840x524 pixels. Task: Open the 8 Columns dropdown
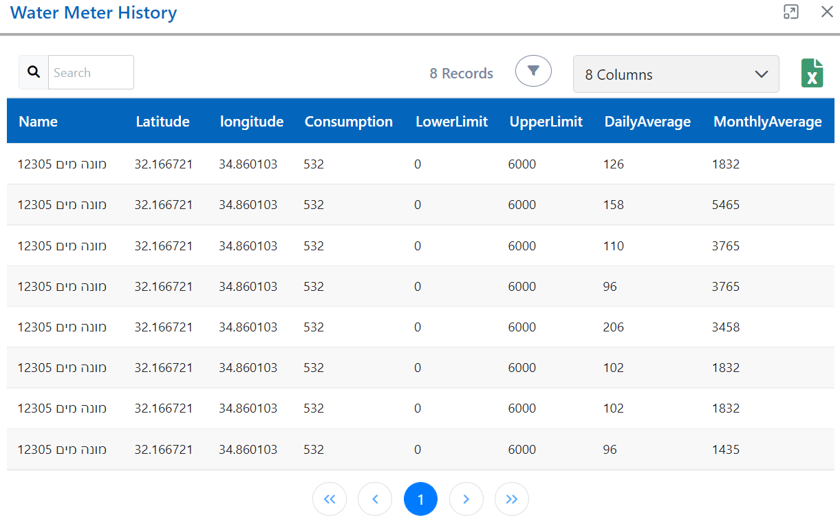point(676,74)
